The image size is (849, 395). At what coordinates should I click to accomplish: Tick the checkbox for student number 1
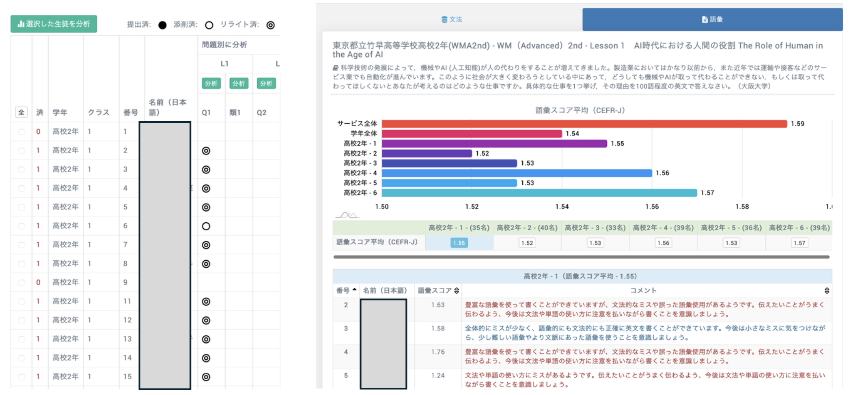pos(22,132)
